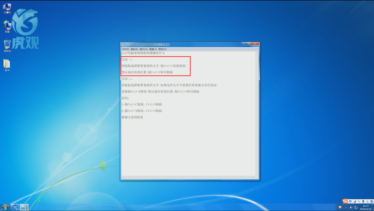This screenshot has width=374, height=211.
Task: Click the volume speaker tray icon
Action: click(x=351, y=207)
